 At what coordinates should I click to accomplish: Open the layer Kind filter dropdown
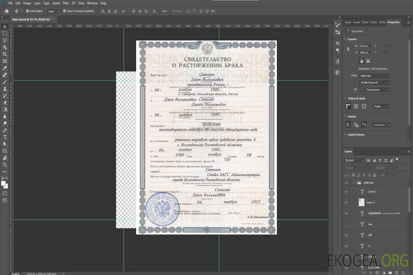(x=354, y=160)
